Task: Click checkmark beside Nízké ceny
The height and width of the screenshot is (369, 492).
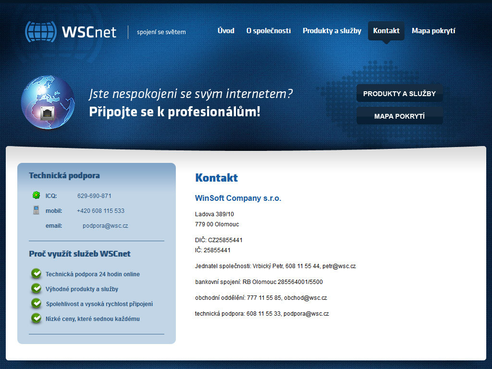Action: coord(36,318)
